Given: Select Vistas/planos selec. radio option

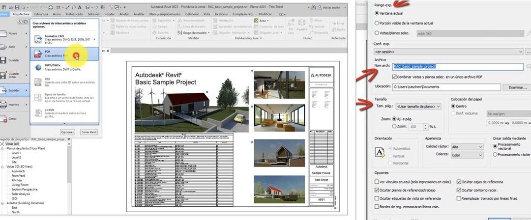Looking at the screenshot, I should 377,33.
